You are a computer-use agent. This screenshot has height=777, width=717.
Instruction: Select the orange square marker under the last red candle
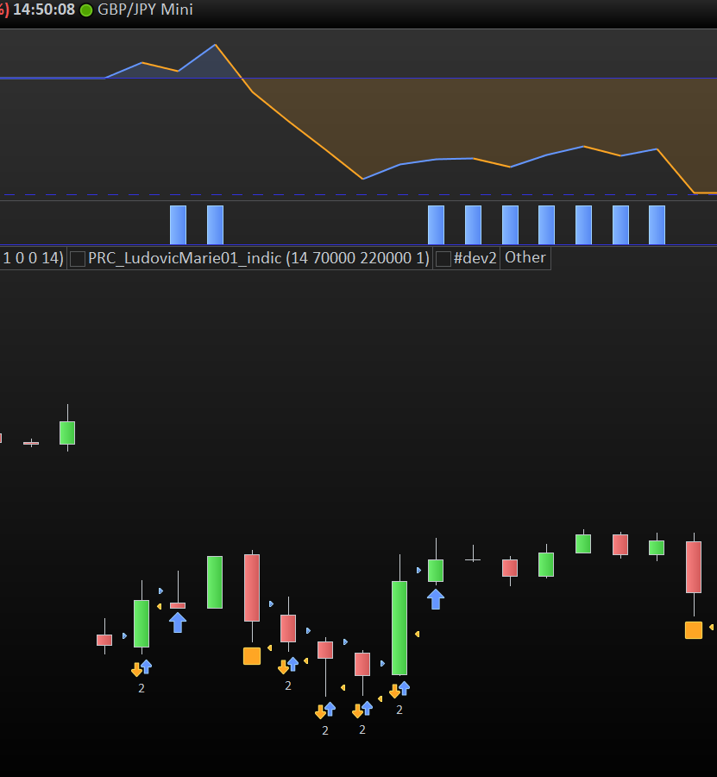694,630
